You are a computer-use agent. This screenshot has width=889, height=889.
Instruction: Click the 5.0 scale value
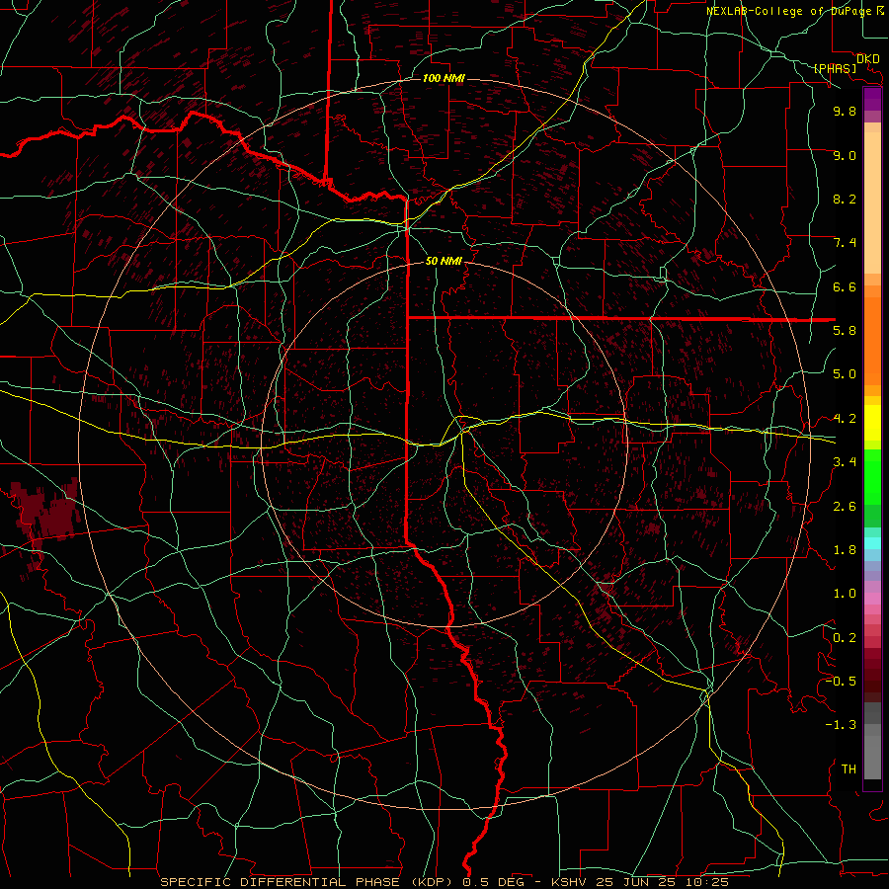click(x=845, y=374)
